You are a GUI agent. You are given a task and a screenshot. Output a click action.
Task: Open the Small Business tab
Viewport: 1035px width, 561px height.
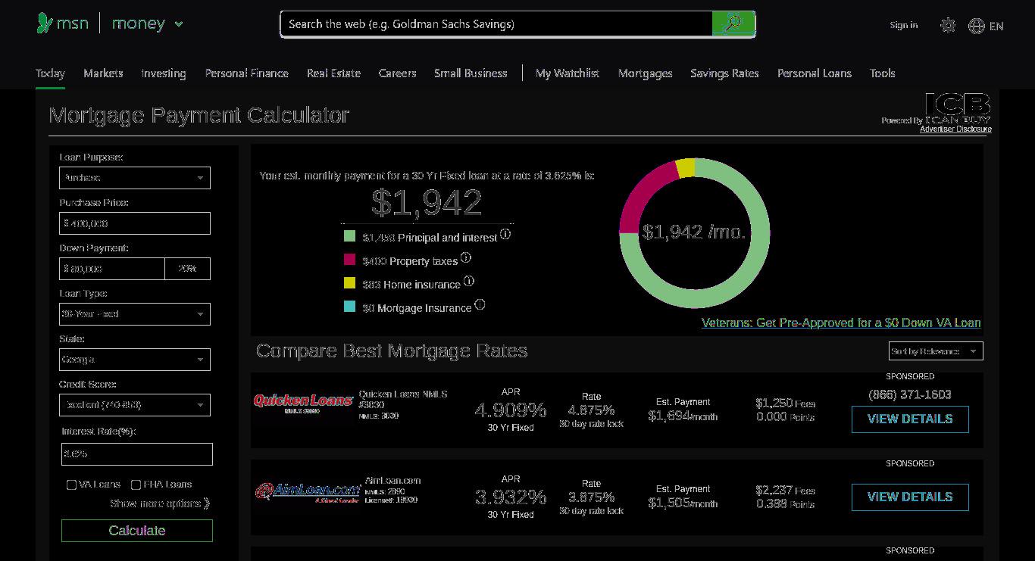pos(471,73)
